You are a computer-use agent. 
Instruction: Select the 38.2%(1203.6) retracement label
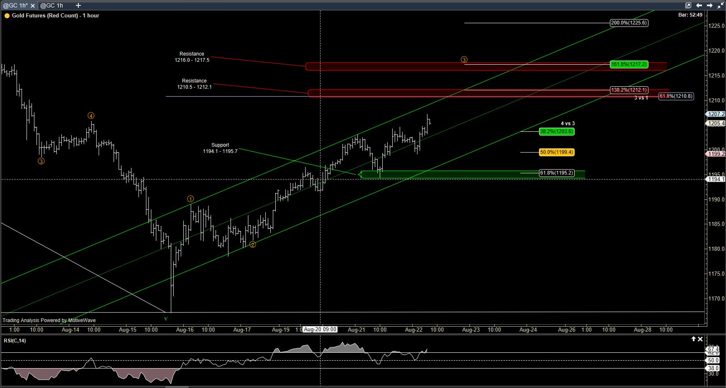click(x=556, y=131)
